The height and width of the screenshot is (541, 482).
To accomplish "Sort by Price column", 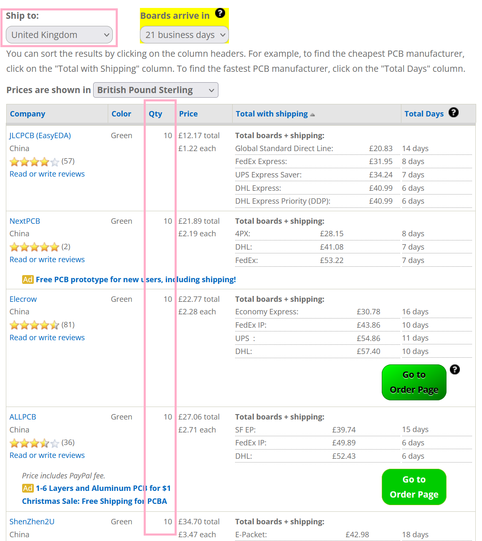I will pyautogui.click(x=188, y=114).
